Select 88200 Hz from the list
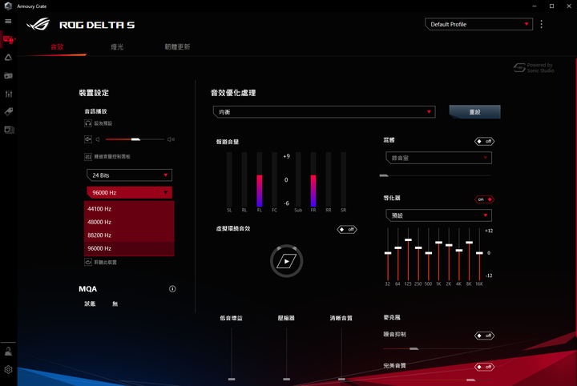 point(129,235)
